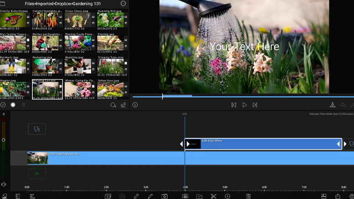
Task: Select the Humming Bird.jpeg thumbnail
Action: pyautogui.click(x=110, y=20)
